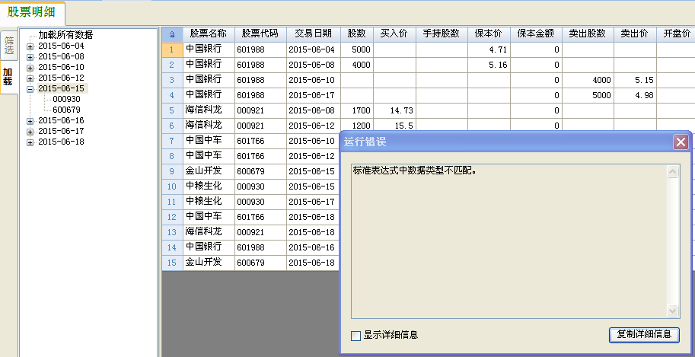Image resolution: width=695 pixels, height=357 pixels.
Task: Switch to the 股票明细 tab
Action: pos(31,12)
